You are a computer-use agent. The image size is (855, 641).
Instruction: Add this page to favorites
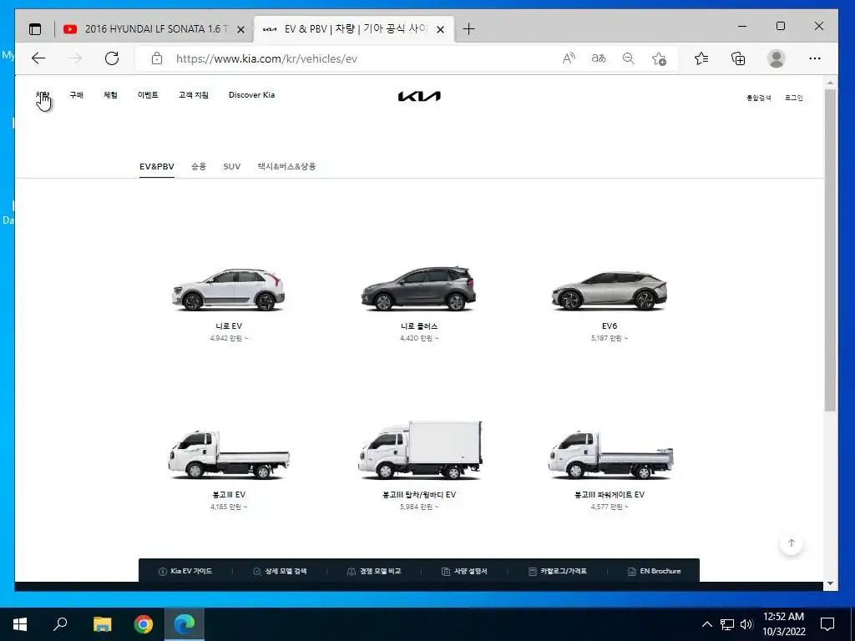click(659, 59)
